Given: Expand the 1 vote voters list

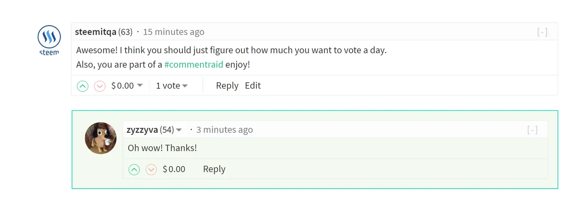Looking at the screenshot, I should pos(172,86).
